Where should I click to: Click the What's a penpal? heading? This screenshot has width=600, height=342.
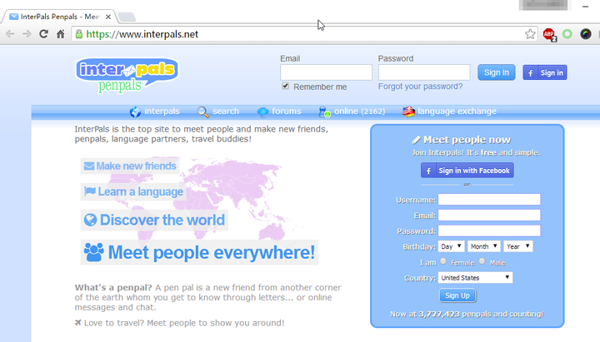pos(113,287)
